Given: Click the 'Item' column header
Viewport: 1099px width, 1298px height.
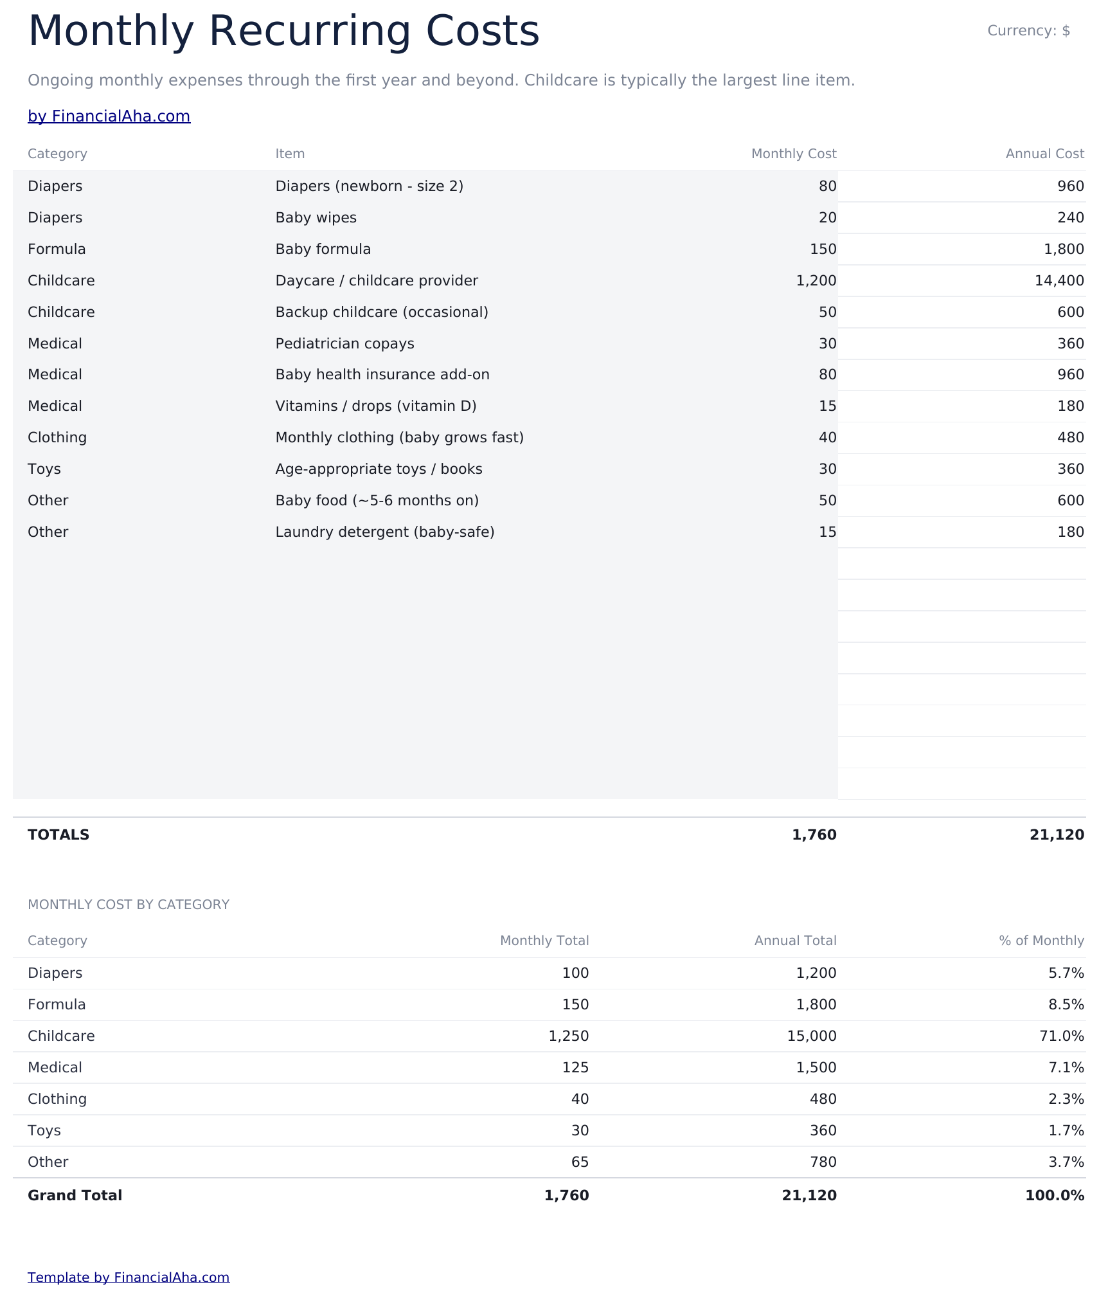Looking at the screenshot, I should tap(290, 154).
